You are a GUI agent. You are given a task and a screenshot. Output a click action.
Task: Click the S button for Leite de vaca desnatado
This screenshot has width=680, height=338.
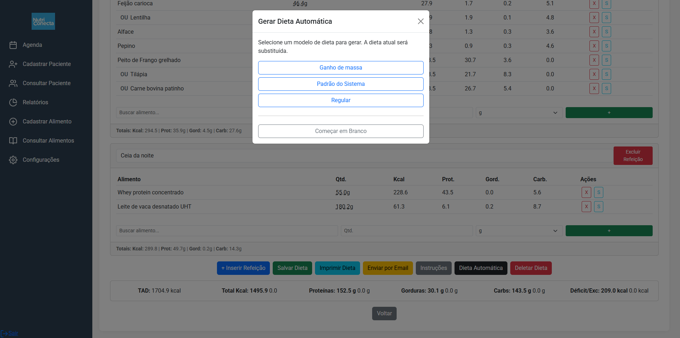click(x=598, y=207)
